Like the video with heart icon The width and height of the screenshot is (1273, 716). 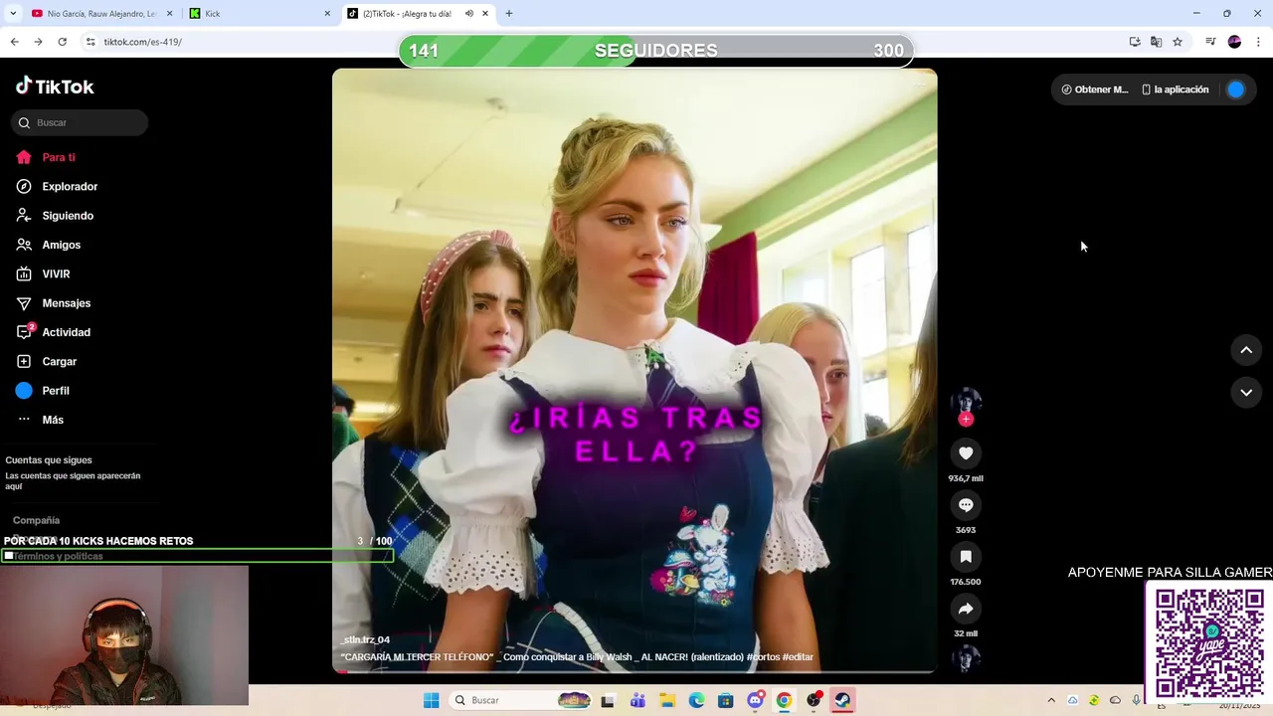[x=966, y=453]
